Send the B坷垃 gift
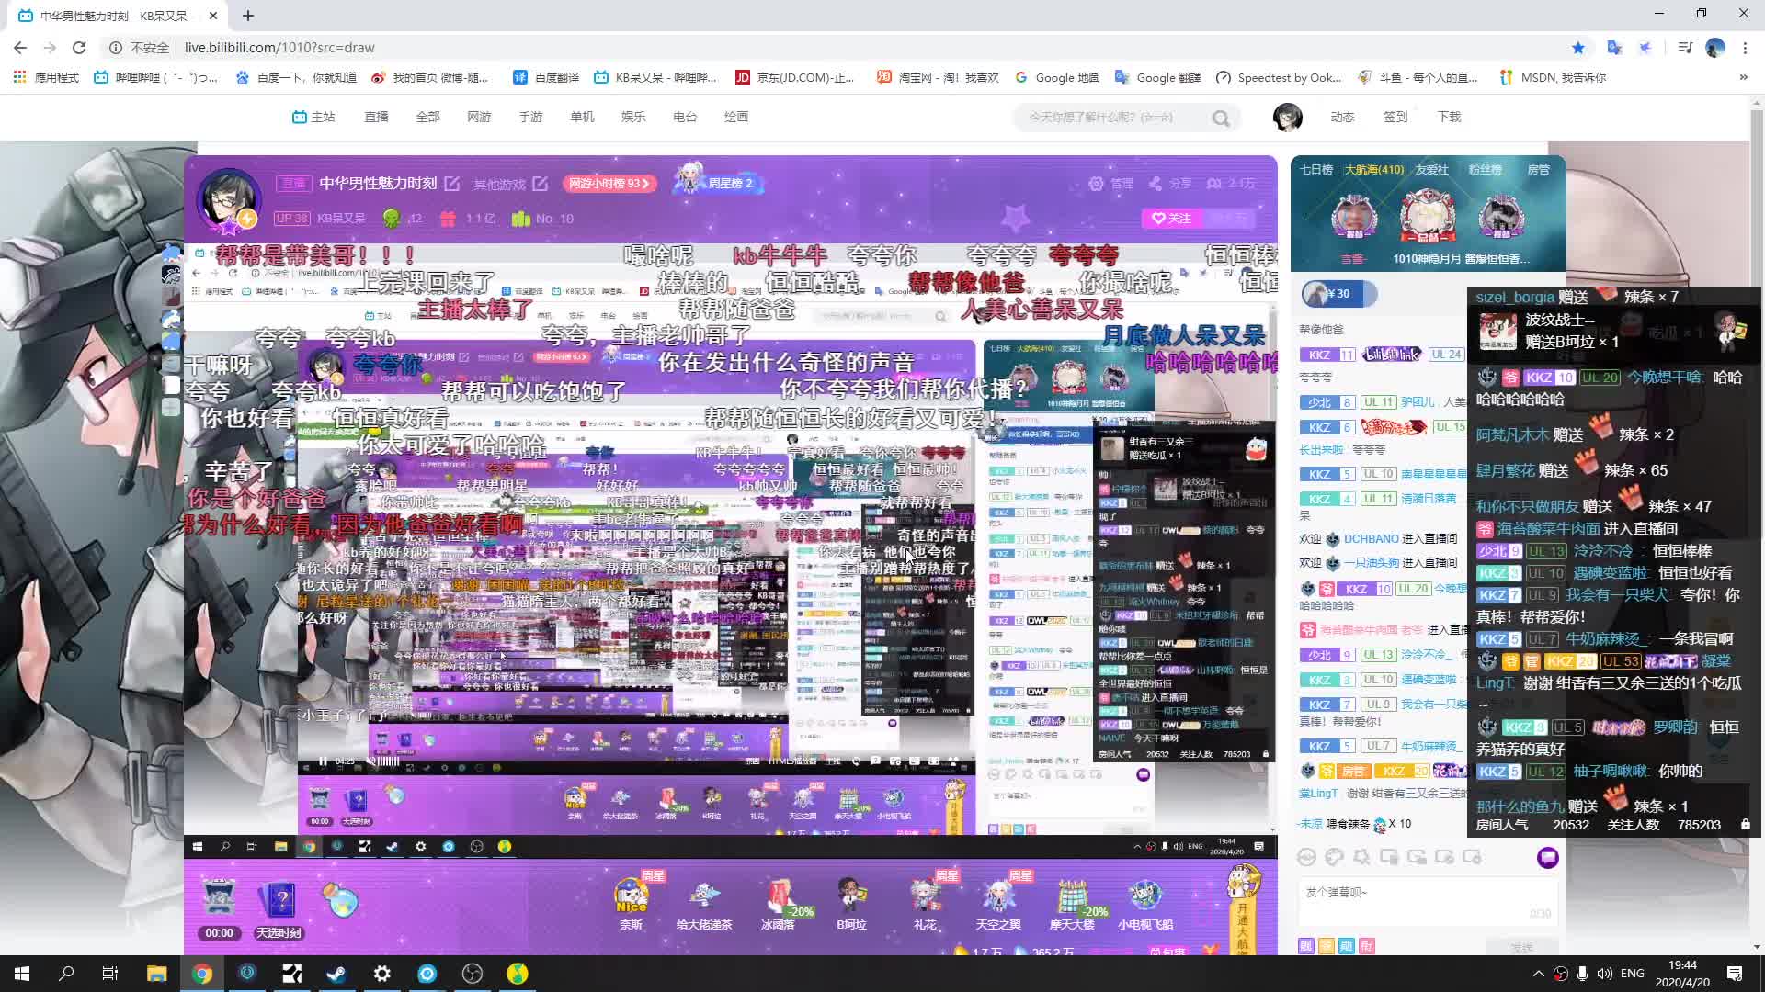Screen dimensions: 1765x992 pyautogui.click(x=851, y=902)
